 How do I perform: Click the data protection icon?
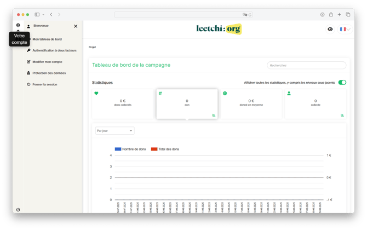[x=28, y=73]
